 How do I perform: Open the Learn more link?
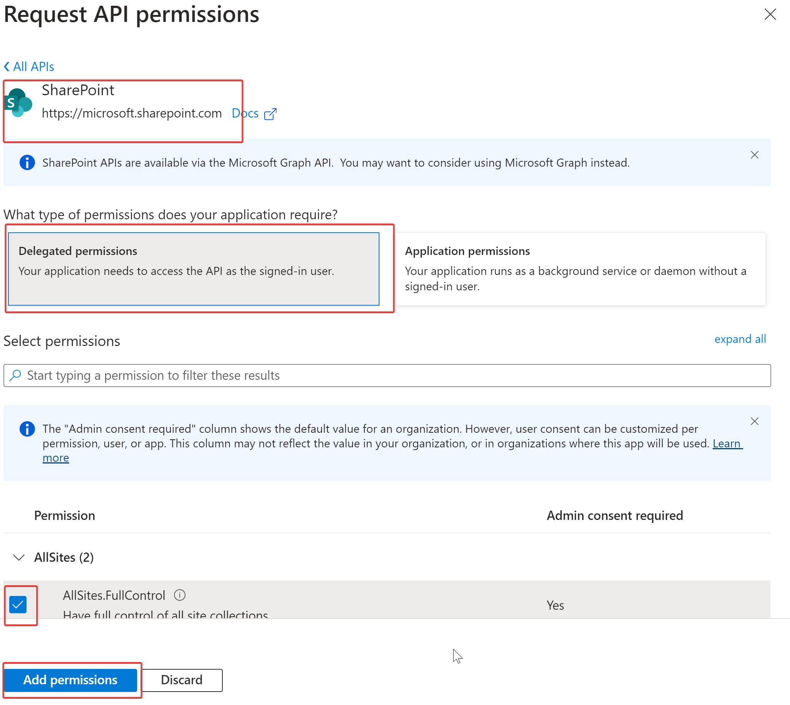[727, 444]
